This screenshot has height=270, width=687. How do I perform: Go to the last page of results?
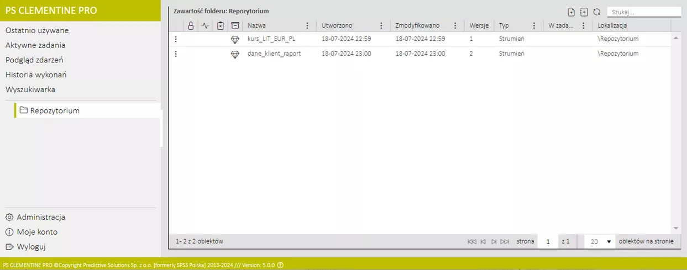click(504, 242)
